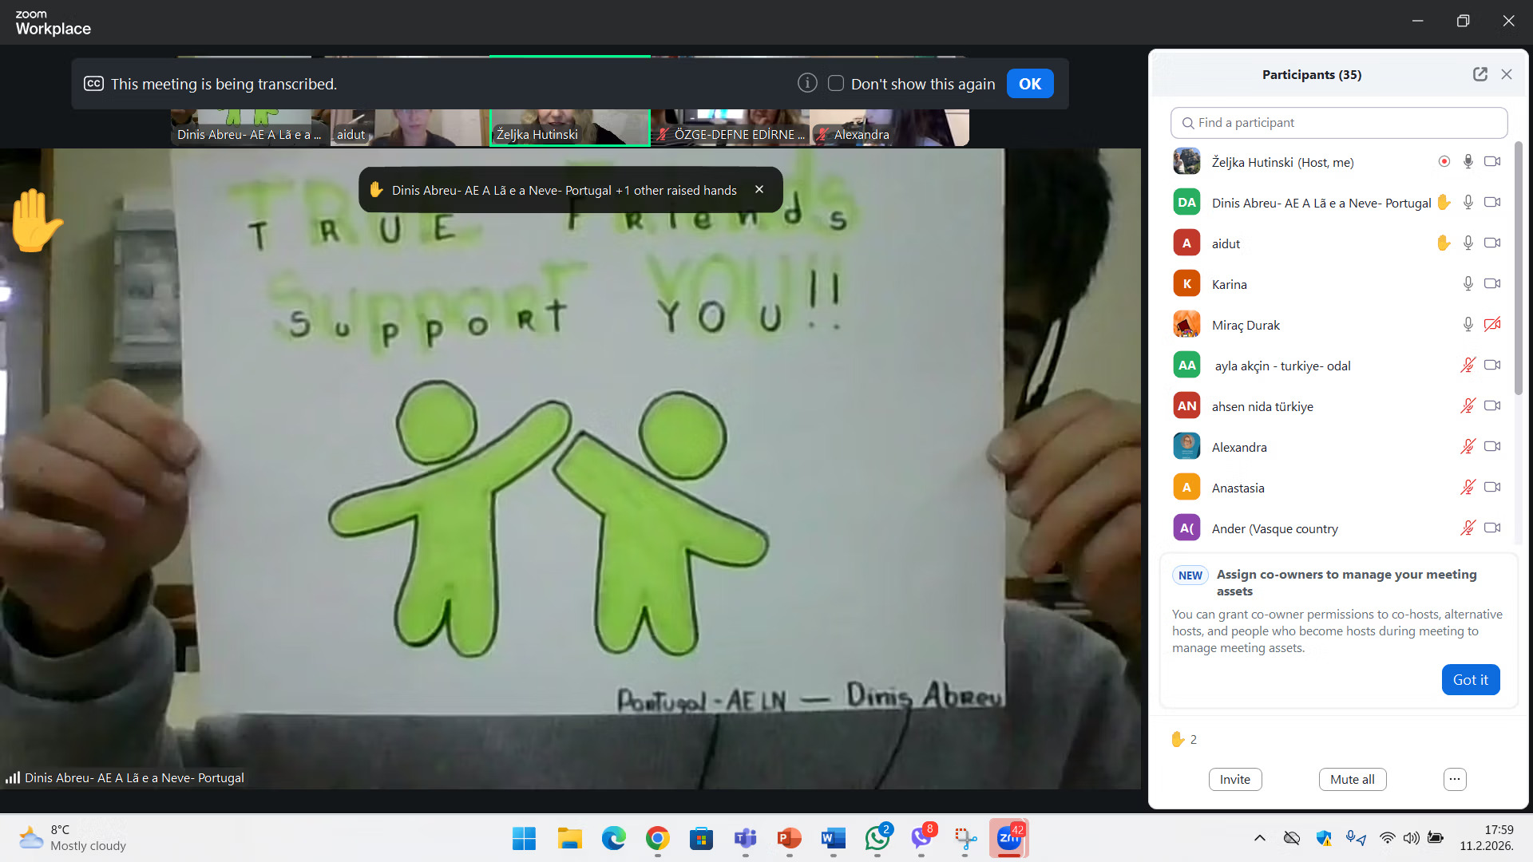Click raised hand icon next to aidut

pyautogui.click(x=1443, y=243)
